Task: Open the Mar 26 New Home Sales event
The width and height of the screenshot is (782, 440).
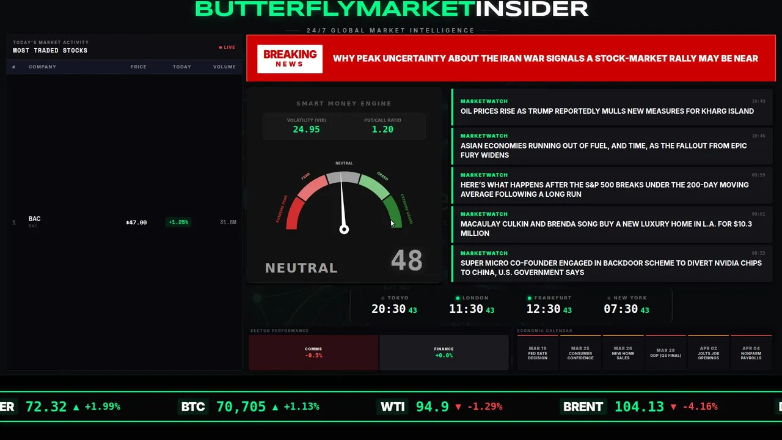Action: (623, 353)
